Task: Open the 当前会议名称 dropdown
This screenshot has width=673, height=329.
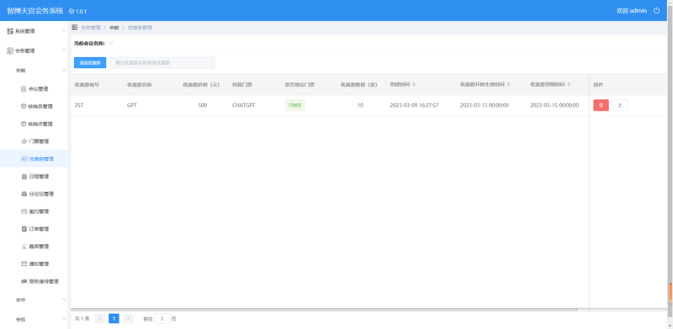Action: click(x=111, y=44)
